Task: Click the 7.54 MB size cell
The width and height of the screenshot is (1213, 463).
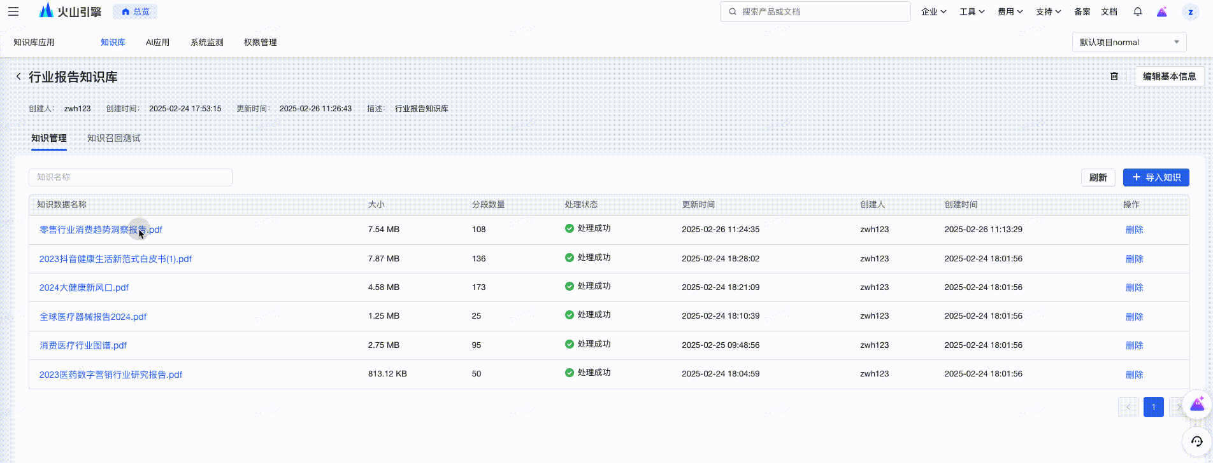Action: (384, 230)
